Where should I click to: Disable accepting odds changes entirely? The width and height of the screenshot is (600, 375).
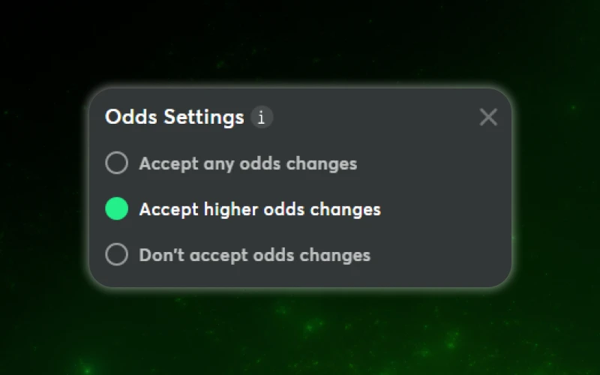click(117, 255)
